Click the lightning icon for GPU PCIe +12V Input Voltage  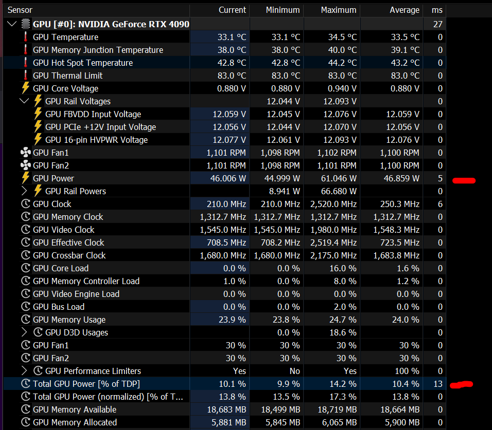(38, 126)
